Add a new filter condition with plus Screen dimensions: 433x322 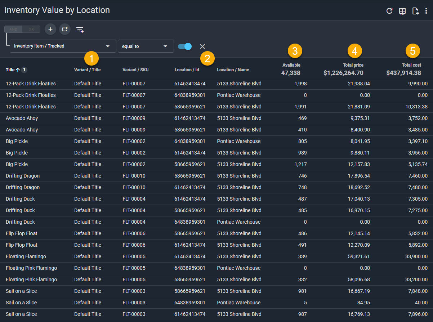coord(50,29)
